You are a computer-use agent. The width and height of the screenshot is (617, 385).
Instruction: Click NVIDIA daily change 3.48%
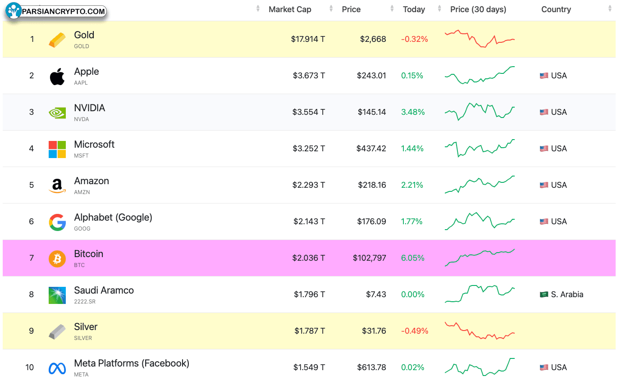(x=412, y=112)
